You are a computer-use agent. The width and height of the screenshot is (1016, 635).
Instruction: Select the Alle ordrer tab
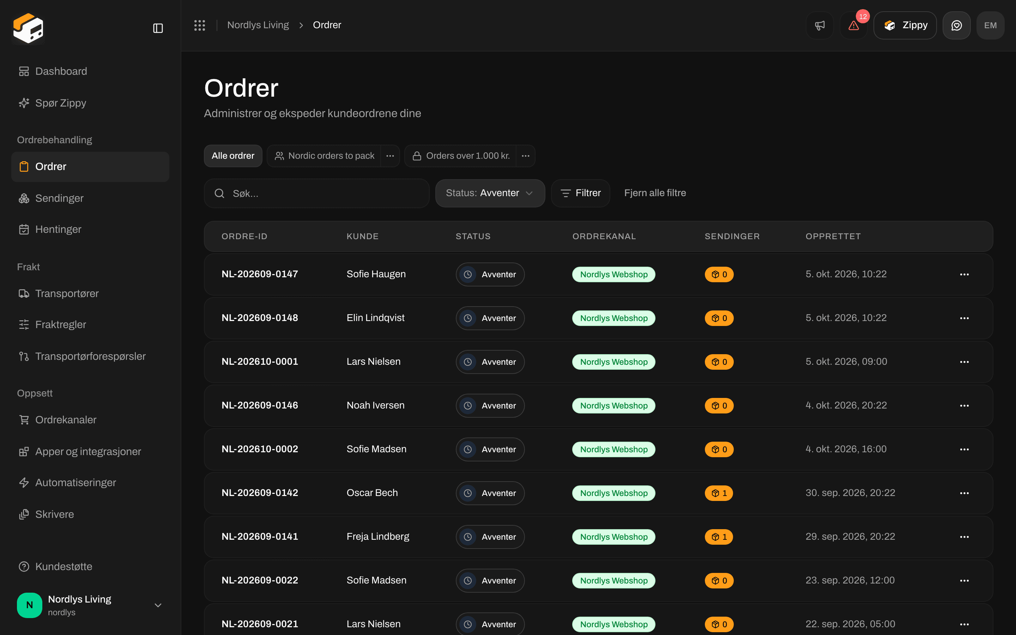pos(233,156)
